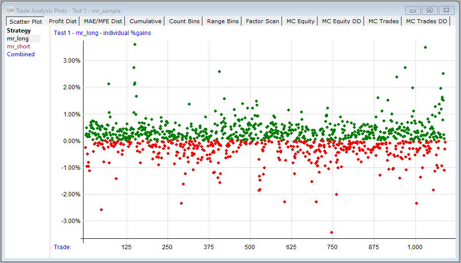The image size is (461, 263).
Task: Open the Range Bins tab
Action: [222, 21]
